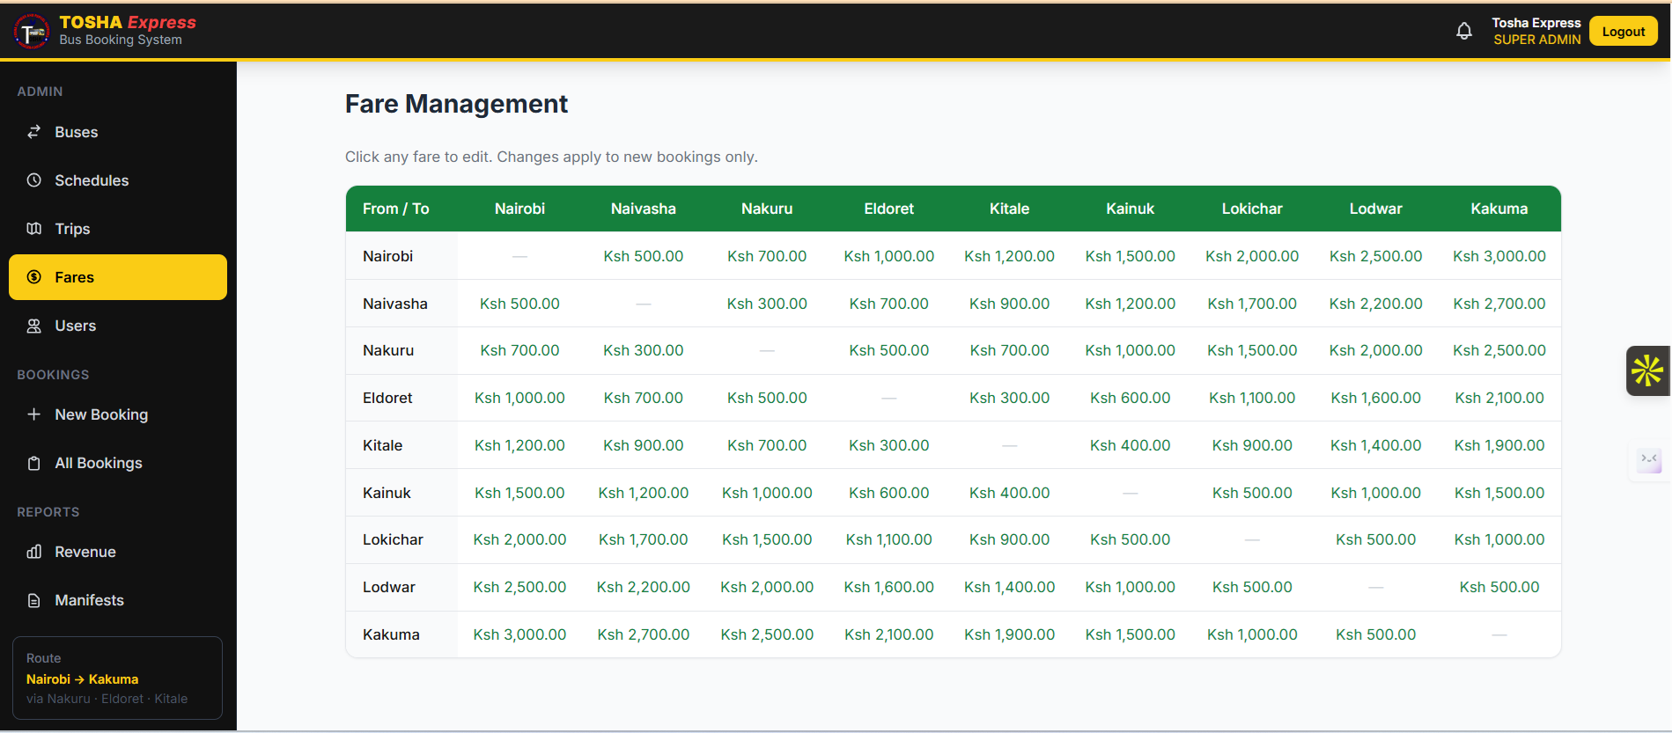Edit Lokichar to Kakuma fare Ksh 1,000.00

1499,539
